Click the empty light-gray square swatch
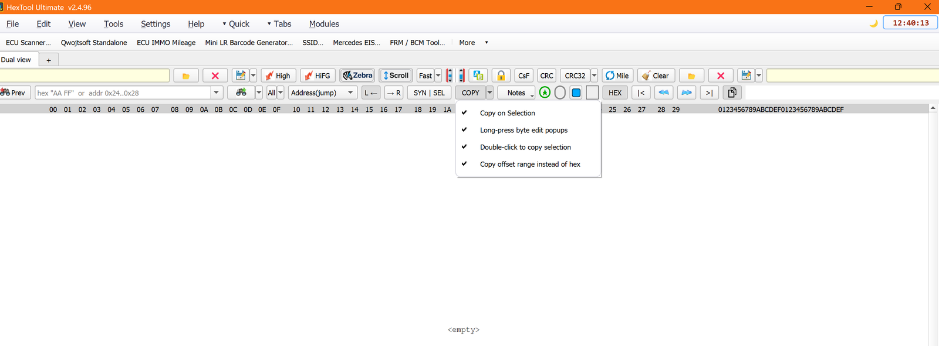 tap(592, 93)
